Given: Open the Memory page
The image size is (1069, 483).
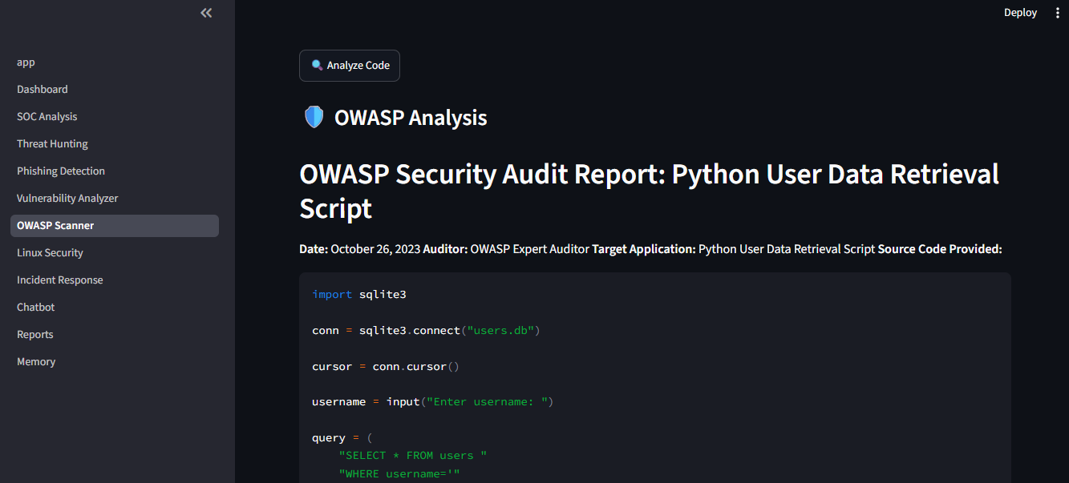Looking at the screenshot, I should (115, 362).
